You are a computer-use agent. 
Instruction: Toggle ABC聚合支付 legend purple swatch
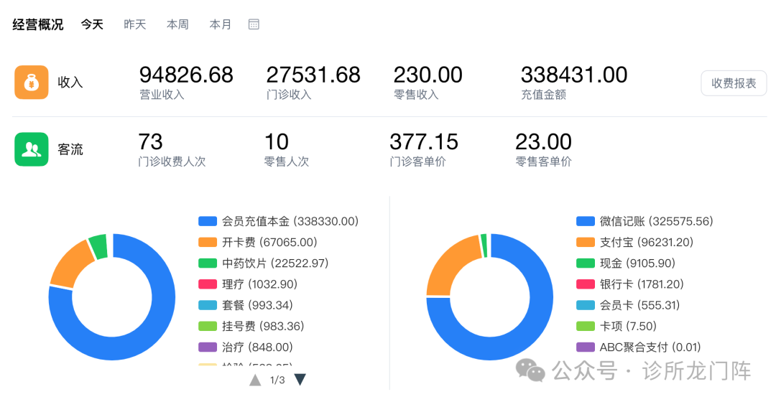(586, 347)
